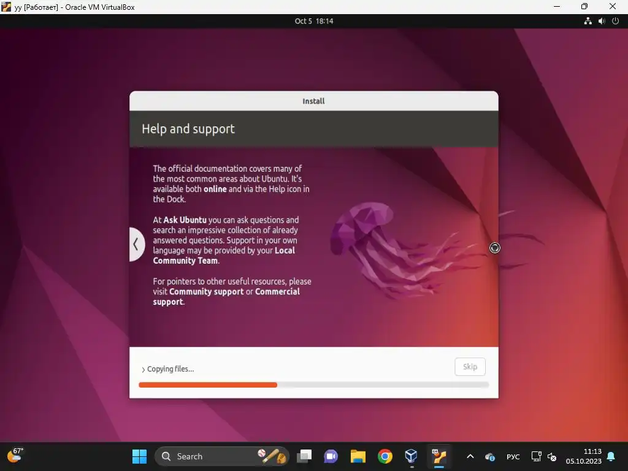628x471 pixels.
Task: Click the VirtualBox window title icon
Action: point(6,6)
